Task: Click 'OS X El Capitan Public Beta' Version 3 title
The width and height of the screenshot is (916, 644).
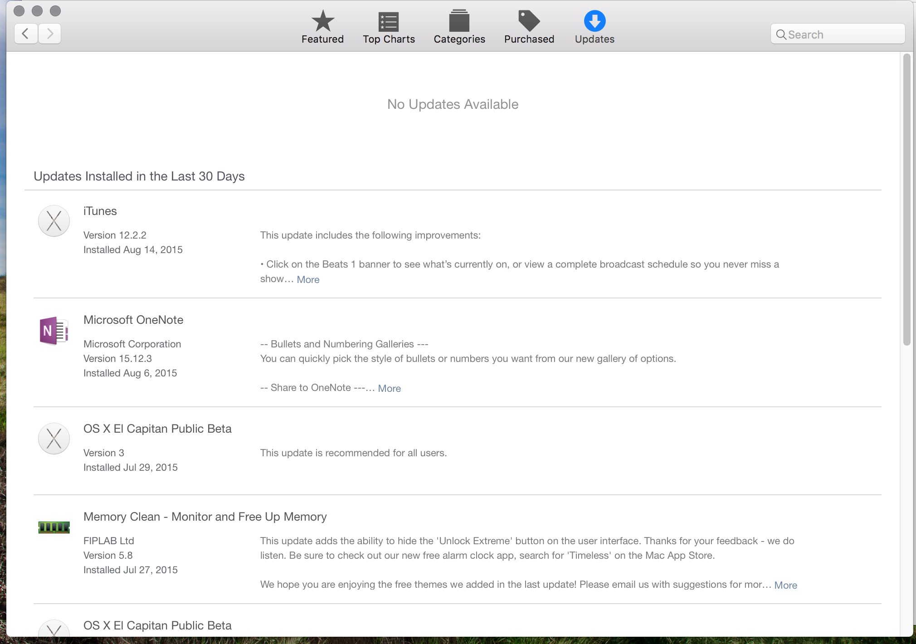Action: coord(157,429)
